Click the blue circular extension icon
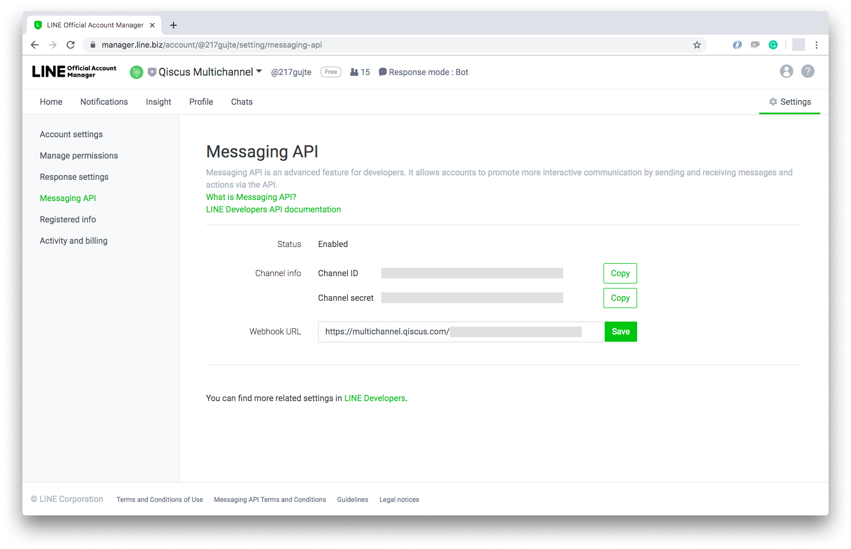 pos(737,45)
